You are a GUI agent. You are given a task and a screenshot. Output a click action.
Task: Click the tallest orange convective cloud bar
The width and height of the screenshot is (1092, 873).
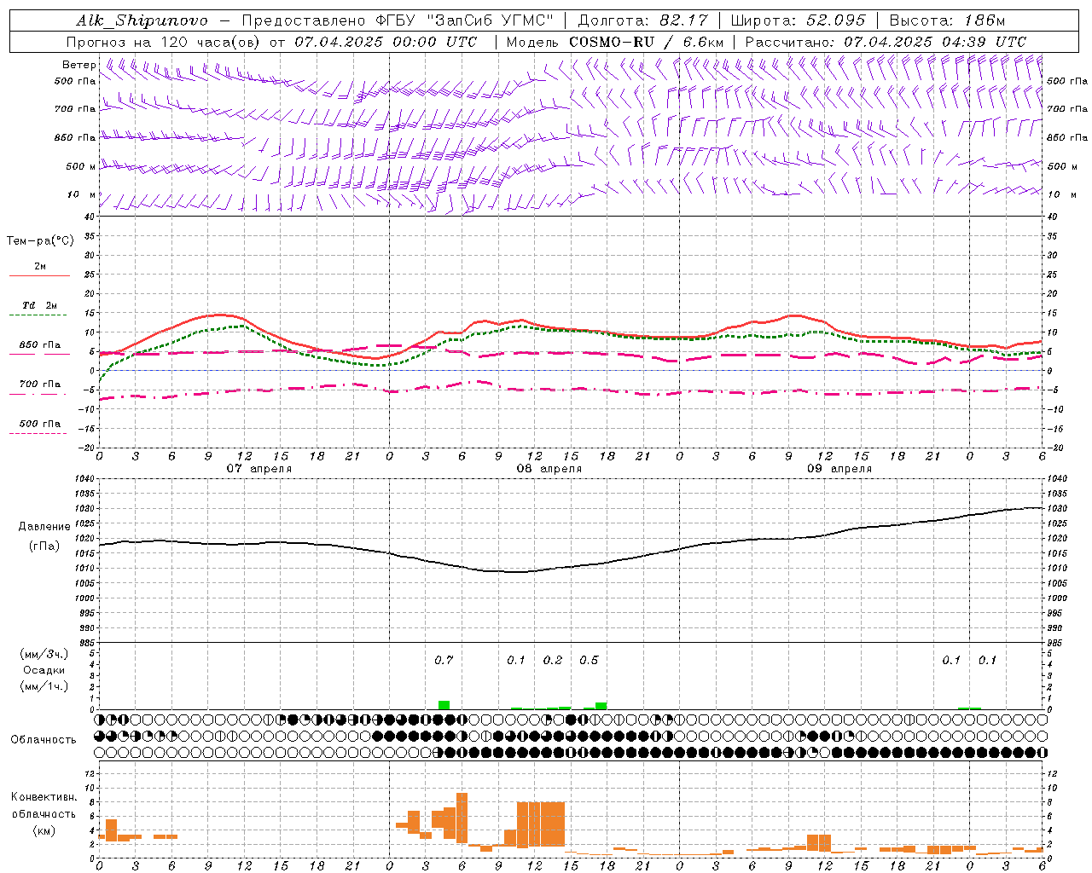462,818
